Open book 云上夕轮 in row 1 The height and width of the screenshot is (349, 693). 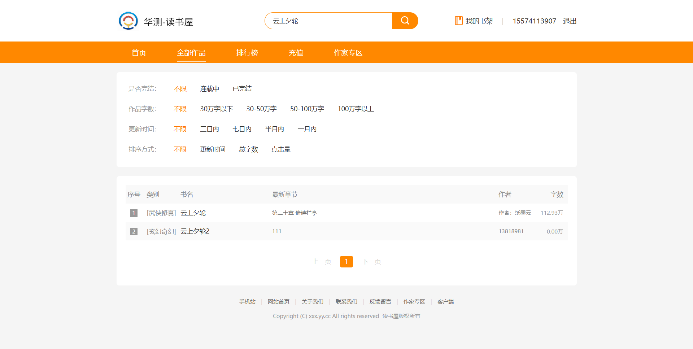click(x=193, y=213)
